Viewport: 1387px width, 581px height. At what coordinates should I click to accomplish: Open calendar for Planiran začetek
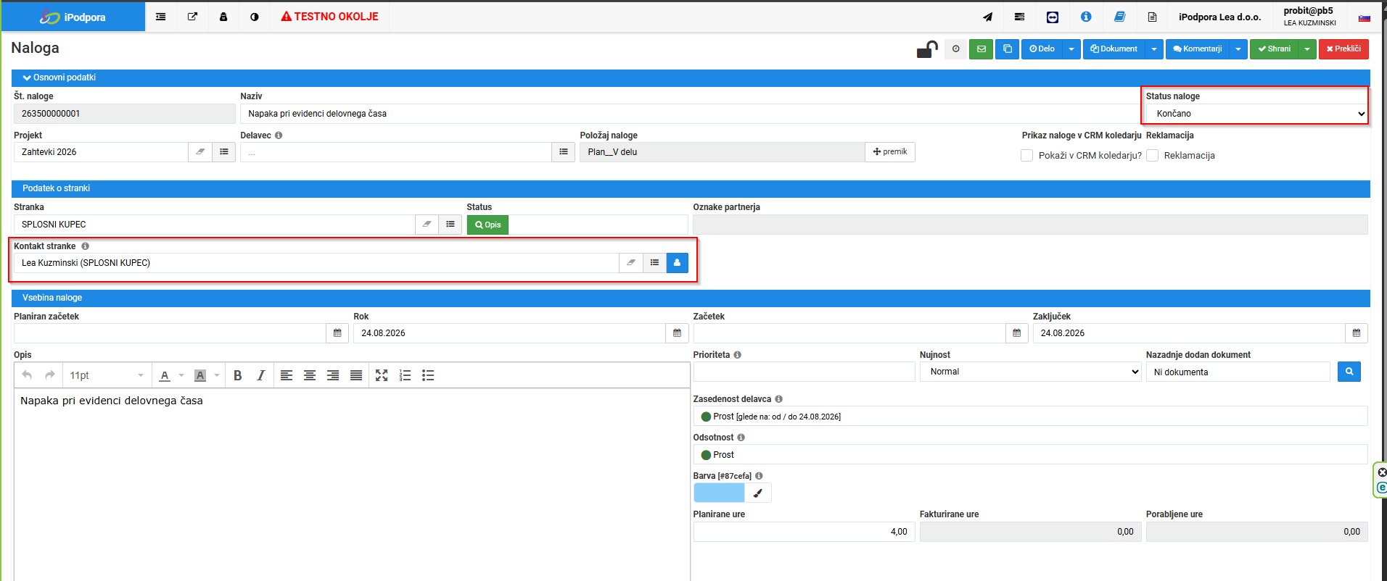pos(337,333)
